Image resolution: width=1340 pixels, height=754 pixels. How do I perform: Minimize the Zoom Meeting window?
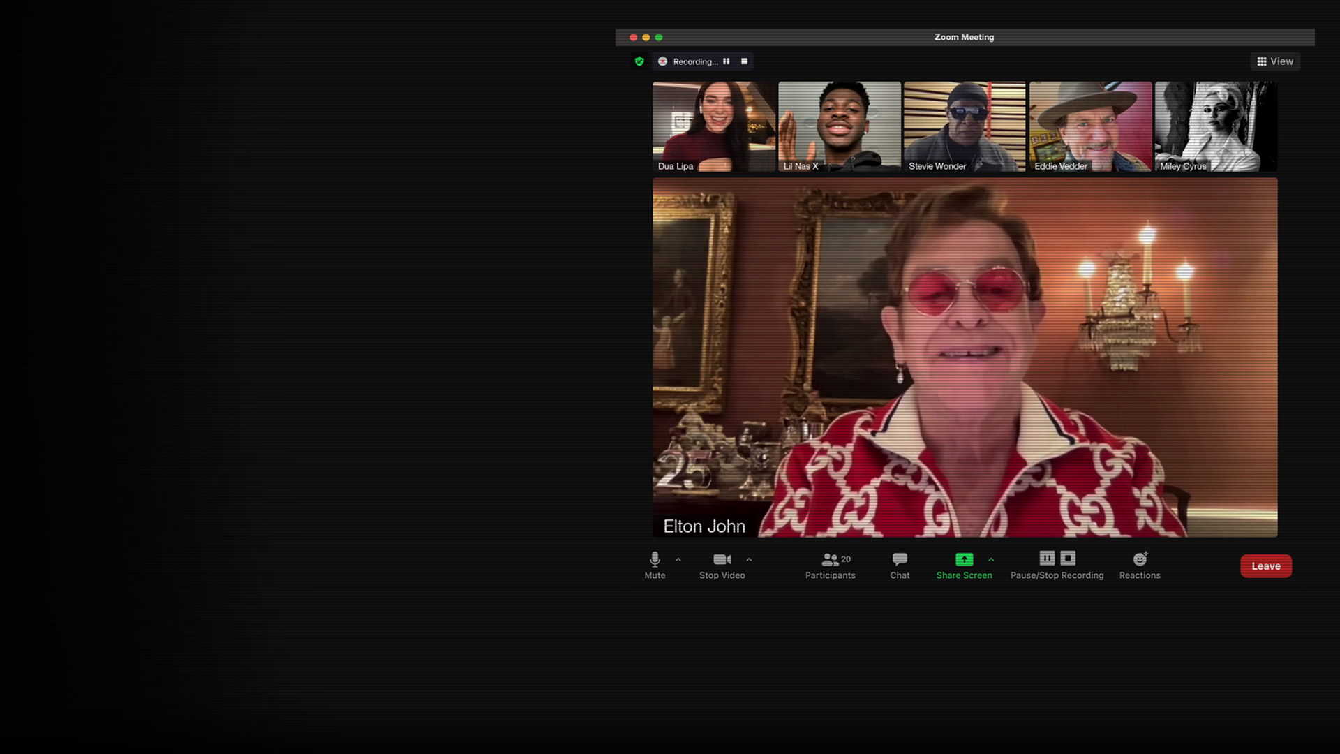tap(646, 37)
